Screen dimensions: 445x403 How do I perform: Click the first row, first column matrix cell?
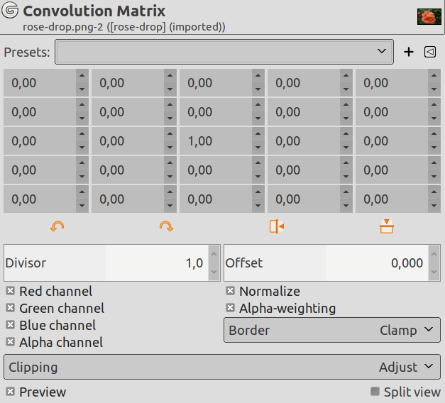click(x=40, y=82)
